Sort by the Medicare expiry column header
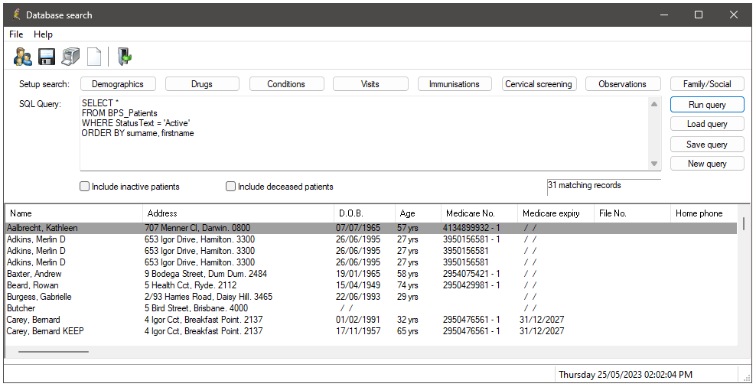Viewport: 756px width, 387px height. click(556, 213)
